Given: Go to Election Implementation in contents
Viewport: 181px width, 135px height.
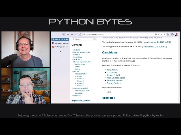Looking at the screenshot, I should 82,62.
